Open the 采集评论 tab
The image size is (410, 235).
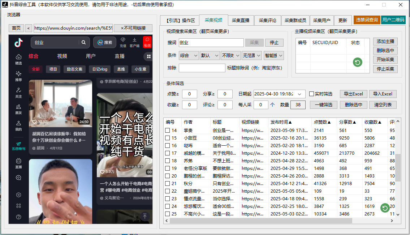(x=267, y=21)
